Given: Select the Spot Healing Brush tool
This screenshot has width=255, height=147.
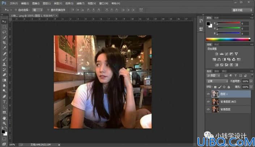Looking at the screenshot, I should [x=4, y=54].
